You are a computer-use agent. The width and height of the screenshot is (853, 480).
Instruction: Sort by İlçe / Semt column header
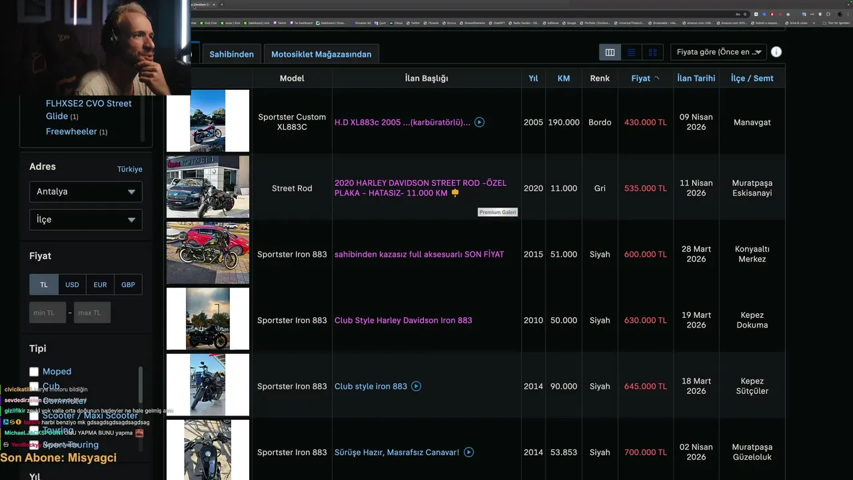coord(752,78)
